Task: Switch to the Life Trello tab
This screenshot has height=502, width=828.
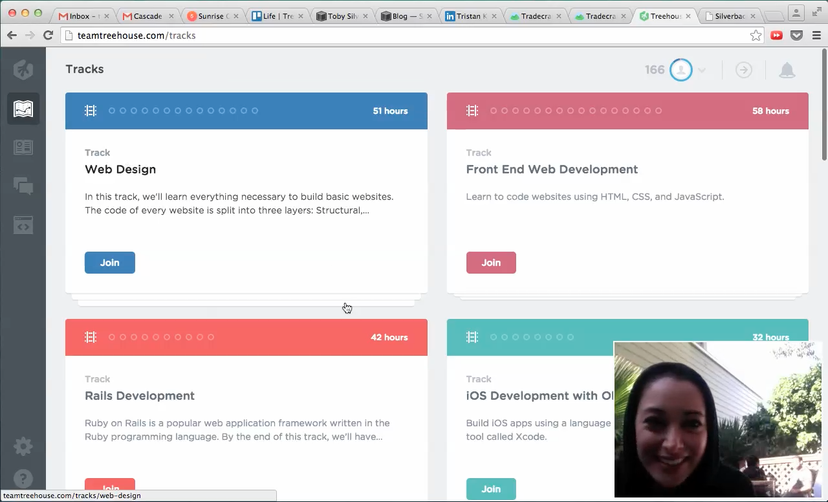Action: (x=277, y=16)
